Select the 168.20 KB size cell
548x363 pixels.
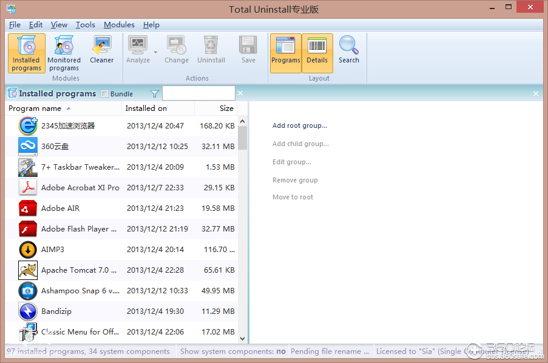[x=217, y=126]
